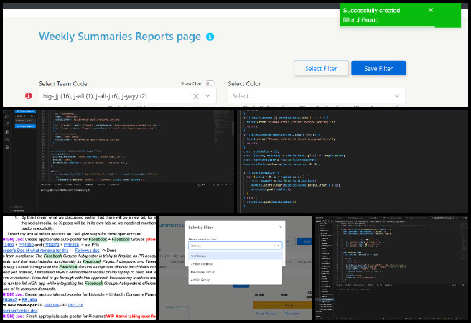Click the Save Filter button
The height and width of the screenshot is (323, 471).
pyautogui.click(x=378, y=68)
